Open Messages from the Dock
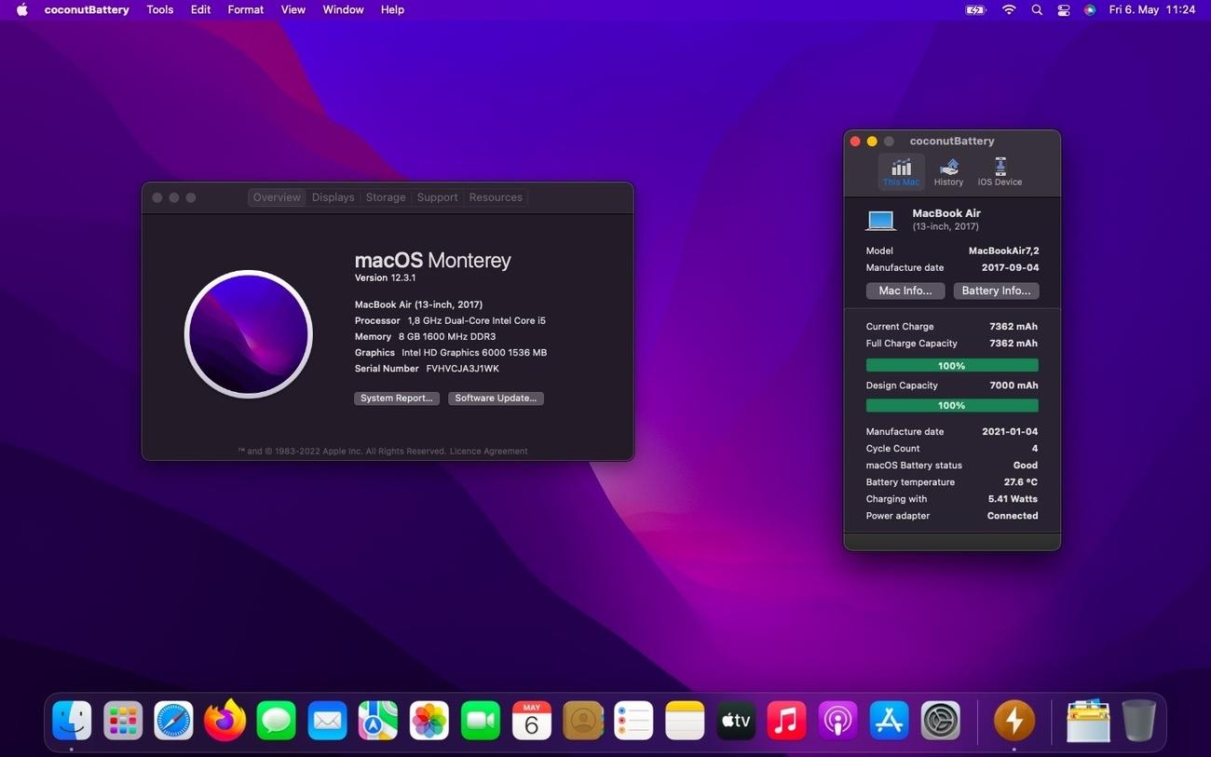 276,721
